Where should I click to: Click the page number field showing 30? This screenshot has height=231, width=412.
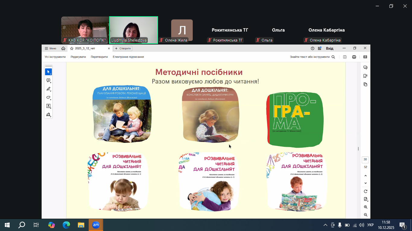pos(365,159)
